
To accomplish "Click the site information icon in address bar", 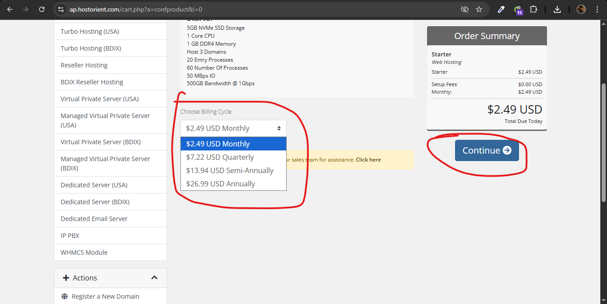I will click(x=61, y=9).
